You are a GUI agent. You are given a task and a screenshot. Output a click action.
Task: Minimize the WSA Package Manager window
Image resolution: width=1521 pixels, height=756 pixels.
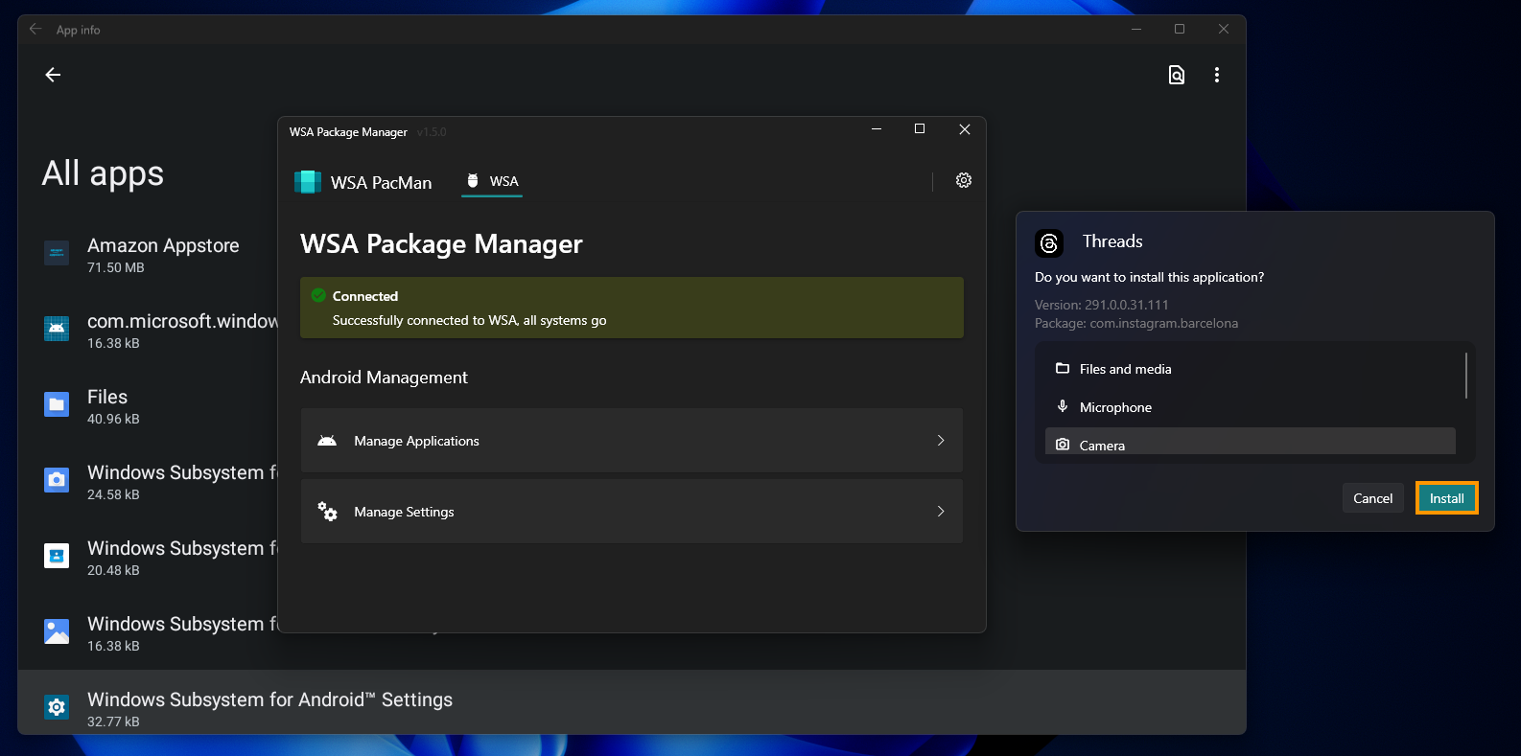(877, 129)
